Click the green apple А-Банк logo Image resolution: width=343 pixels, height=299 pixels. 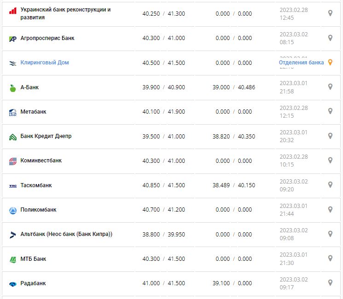point(13,88)
